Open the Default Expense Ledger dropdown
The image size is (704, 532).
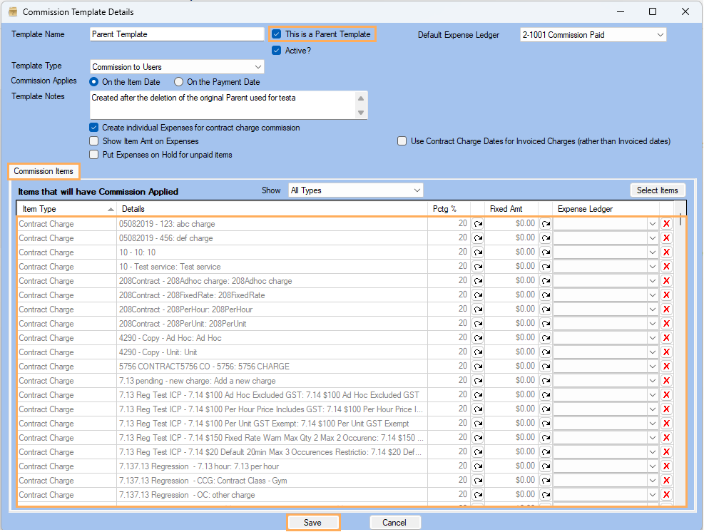coord(659,35)
